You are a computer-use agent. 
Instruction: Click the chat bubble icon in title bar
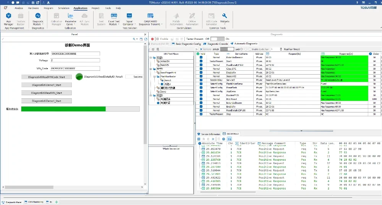pos(18,2)
